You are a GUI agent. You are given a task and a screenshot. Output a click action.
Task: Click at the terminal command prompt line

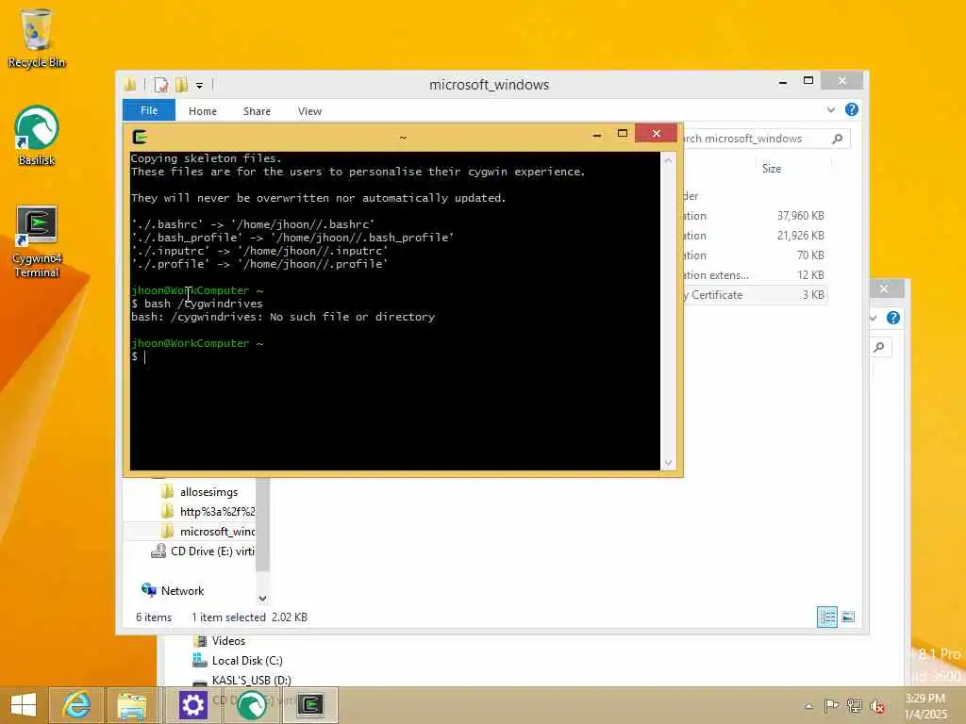pyautogui.click(x=394, y=356)
